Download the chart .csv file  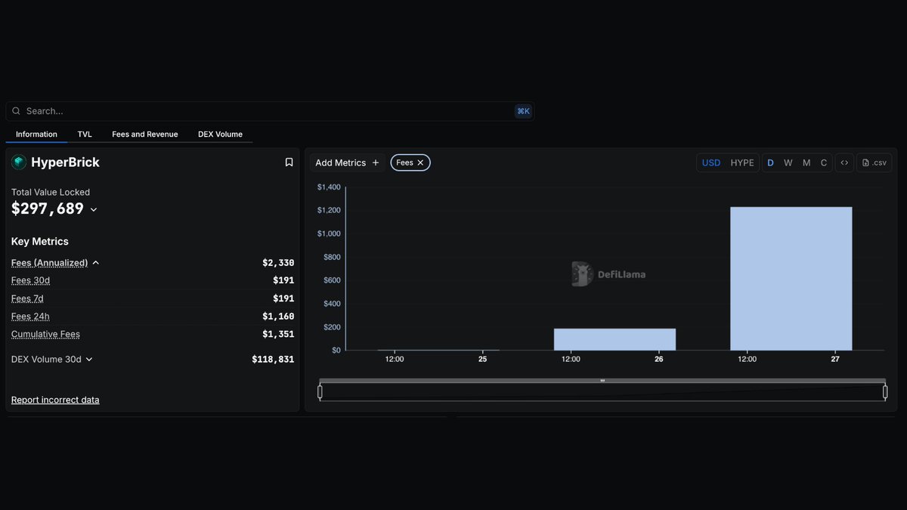click(x=874, y=162)
